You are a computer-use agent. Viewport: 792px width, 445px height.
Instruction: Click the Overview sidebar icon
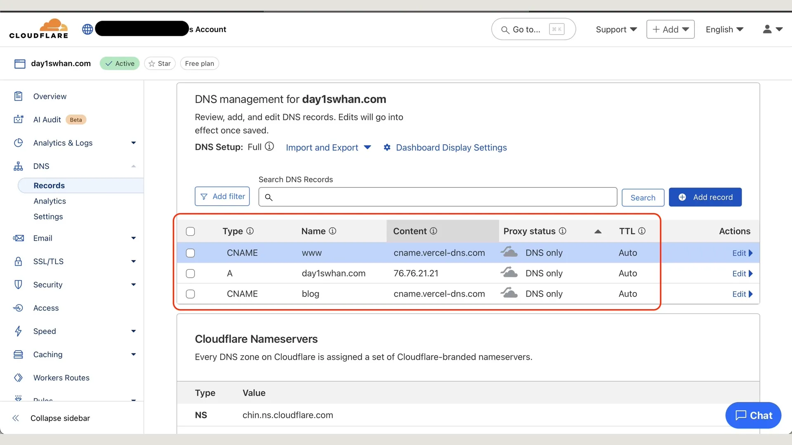18,96
